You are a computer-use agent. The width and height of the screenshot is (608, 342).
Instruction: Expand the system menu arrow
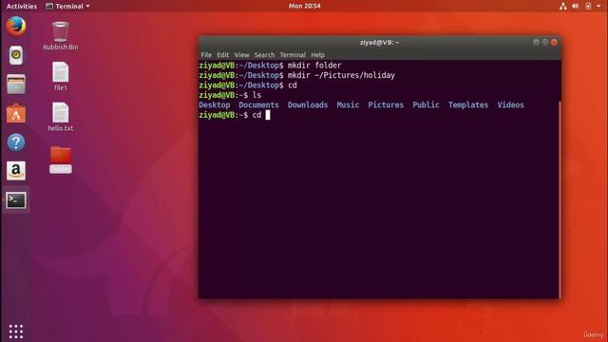[x=598, y=7]
